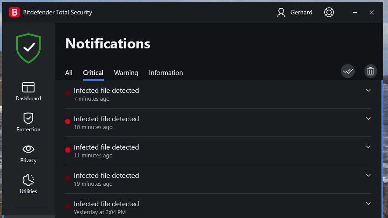388x218 pixels.
Task: Click the Bitdefender red B logo
Action: [x=14, y=12]
